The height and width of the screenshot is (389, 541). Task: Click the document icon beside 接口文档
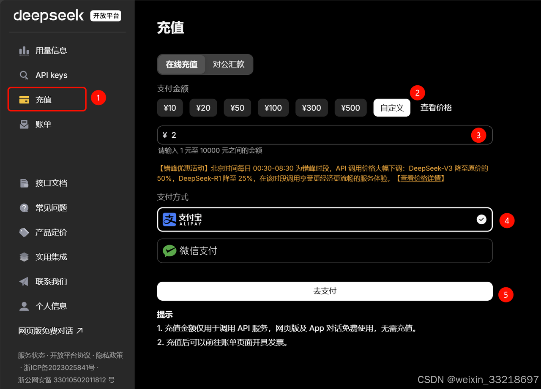[24, 183]
